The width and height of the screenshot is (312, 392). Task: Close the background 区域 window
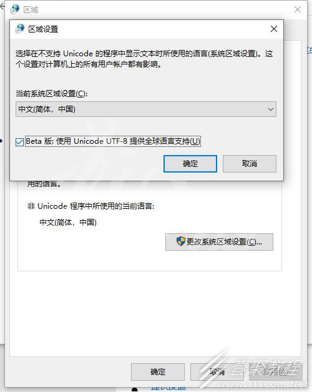(297, 9)
